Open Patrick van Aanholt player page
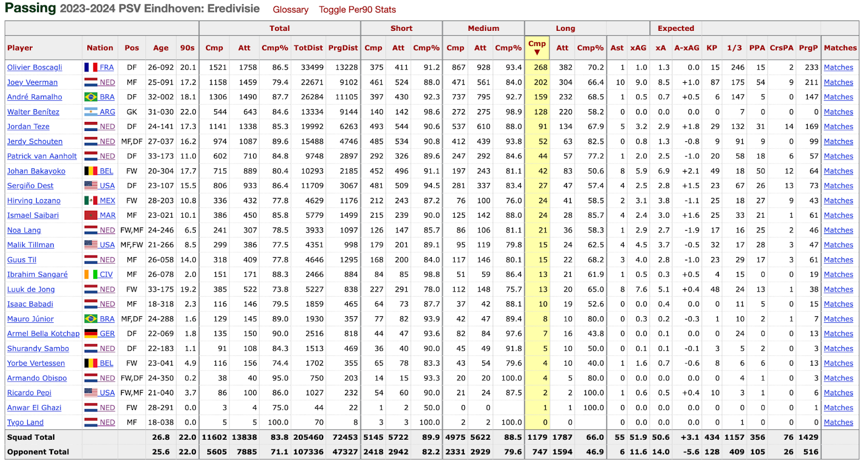The width and height of the screenshot is (868, 463). (42, 156)
